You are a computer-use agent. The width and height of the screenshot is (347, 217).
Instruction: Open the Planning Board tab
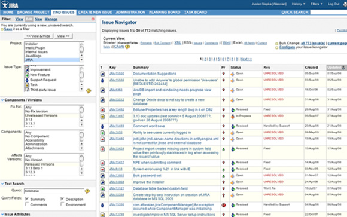coord(165,12)
